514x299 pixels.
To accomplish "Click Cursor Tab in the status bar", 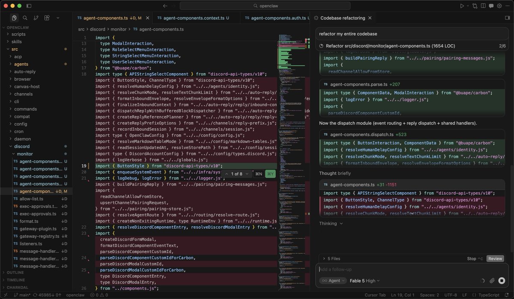I will point(375,295).
